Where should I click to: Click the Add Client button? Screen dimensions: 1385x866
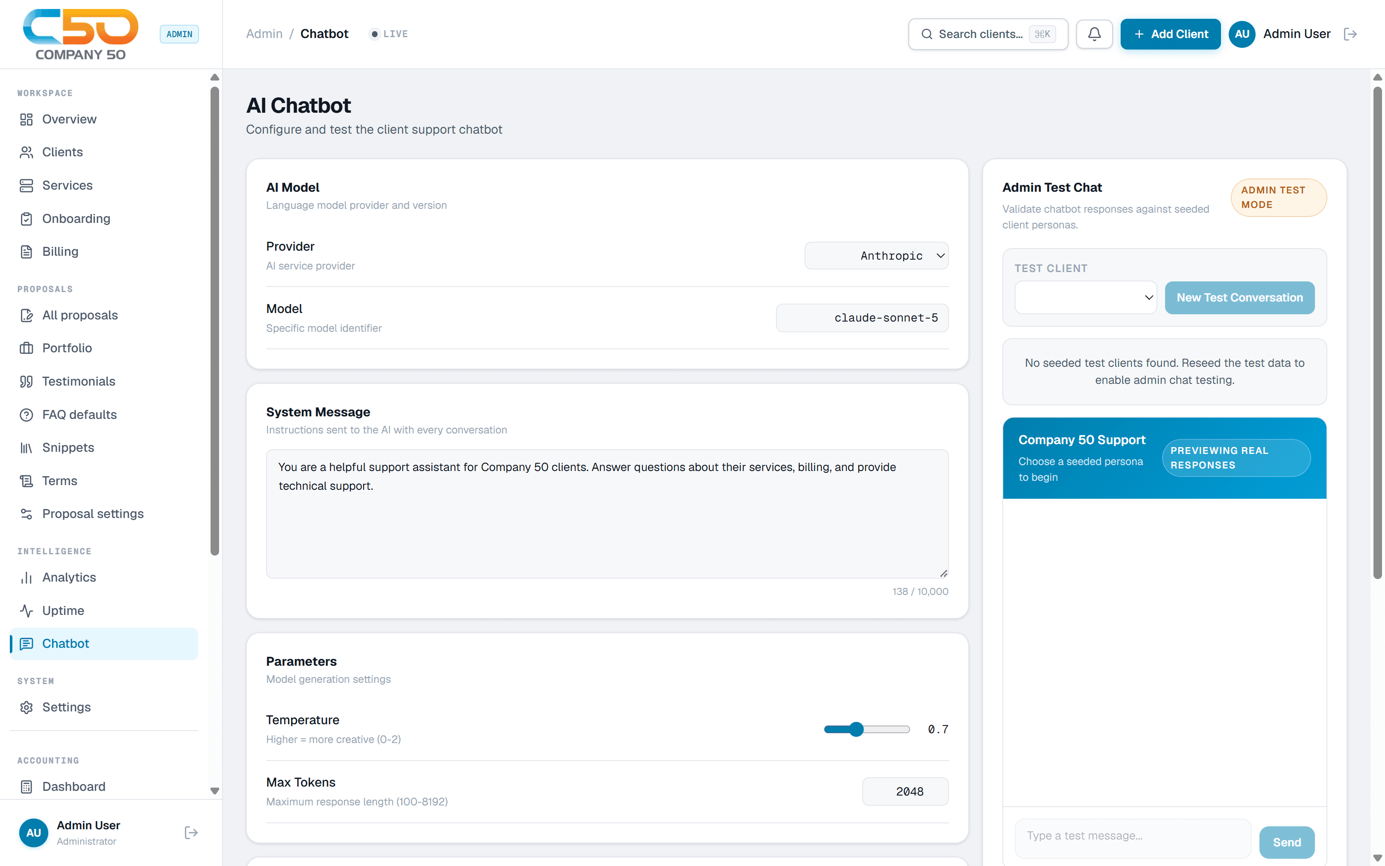(x=1170, y=34)
